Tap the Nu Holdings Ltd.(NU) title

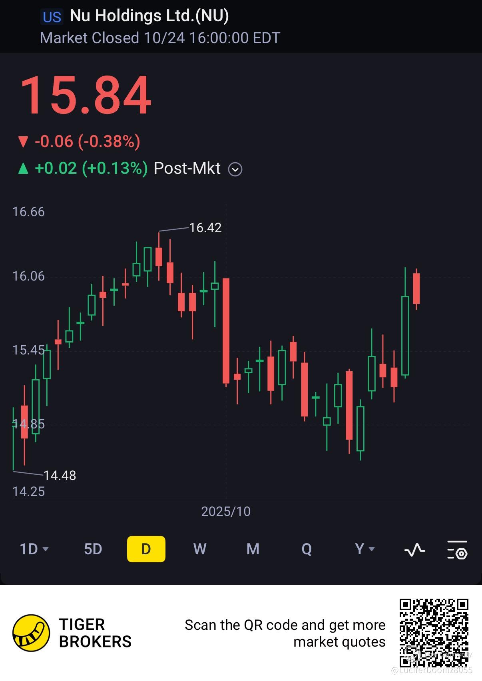point(149,16)
